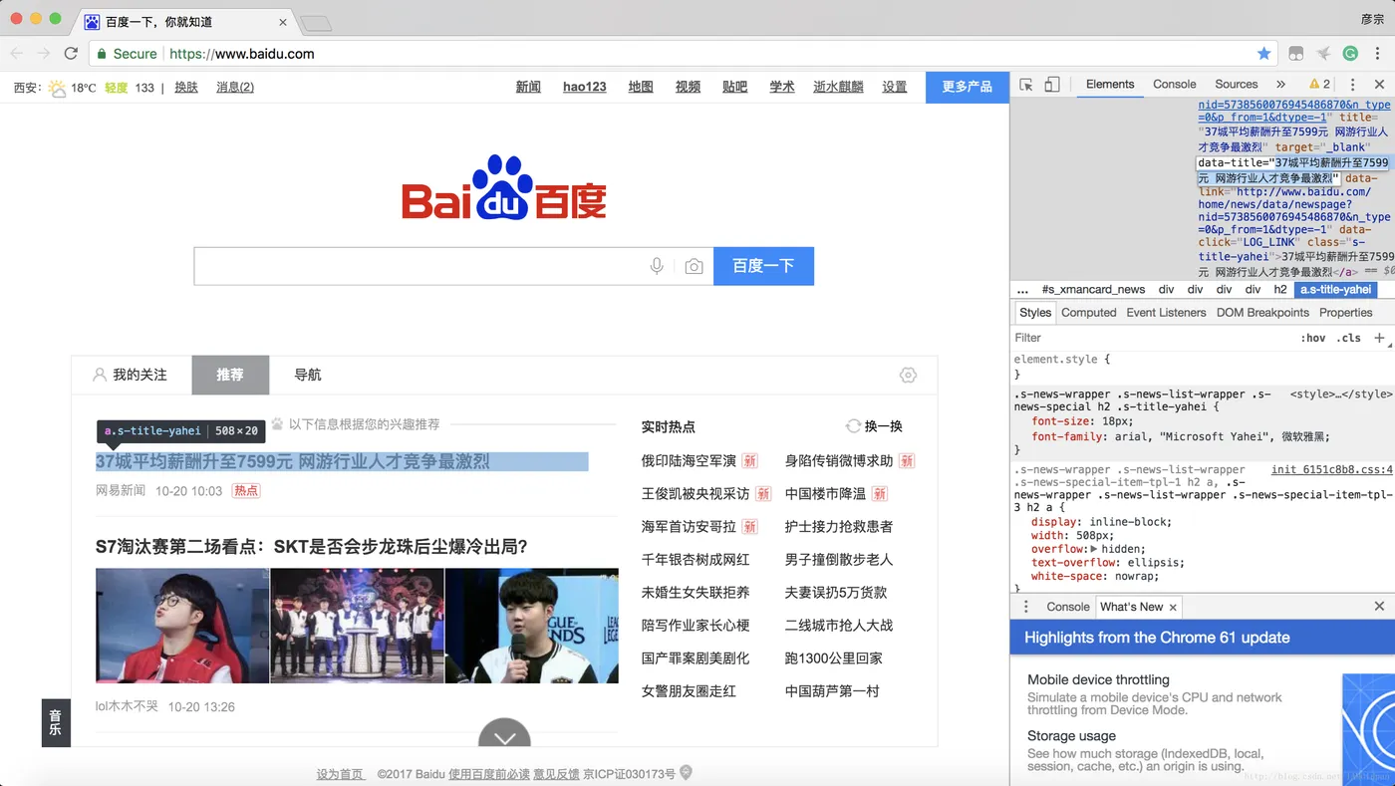
Task: Close the bottom console drawer
Action: click(x=1379, y=606)
